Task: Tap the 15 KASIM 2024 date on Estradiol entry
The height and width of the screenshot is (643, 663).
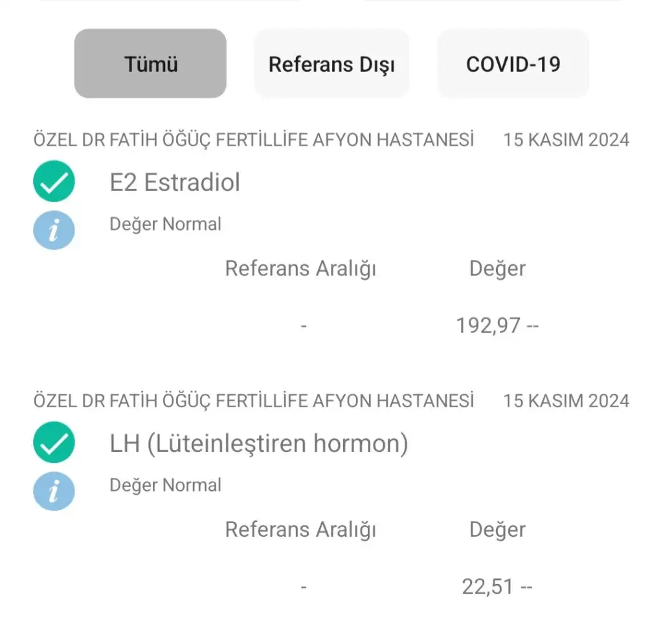Action: click(x=566, y=140)
